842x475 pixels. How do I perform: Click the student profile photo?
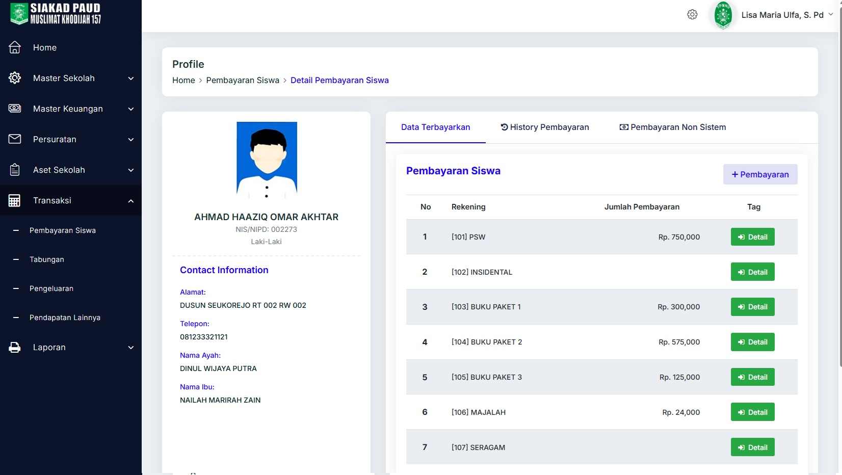pyautogui.click(x=267, y=160)
